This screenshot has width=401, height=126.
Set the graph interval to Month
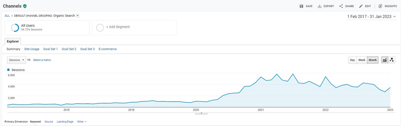click(x=373, y=60)
